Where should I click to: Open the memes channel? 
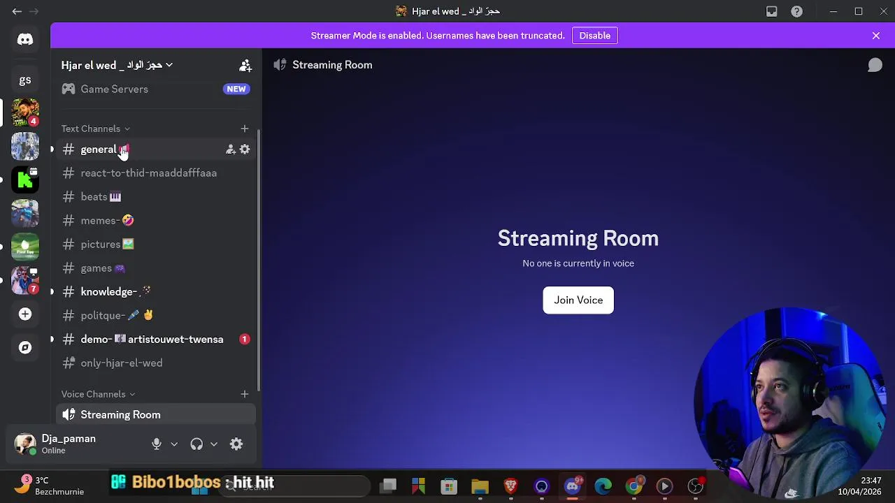coord(155,221)
